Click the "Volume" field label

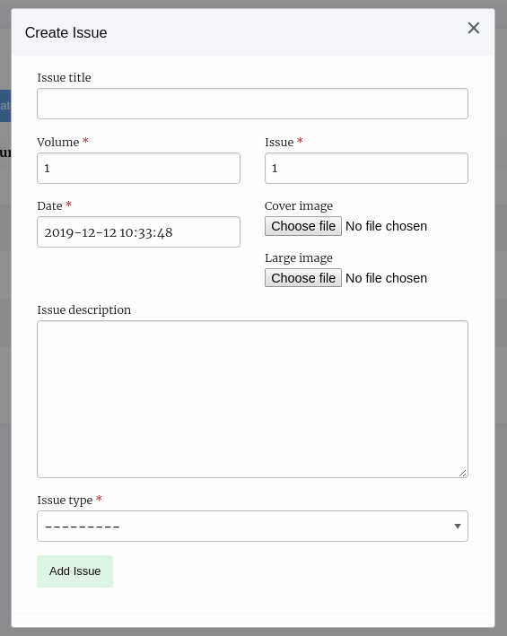(x=58, y=142)
